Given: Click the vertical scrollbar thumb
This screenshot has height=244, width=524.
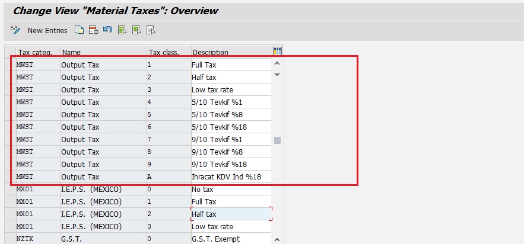Looking at the screenshot, I should 277,140.
